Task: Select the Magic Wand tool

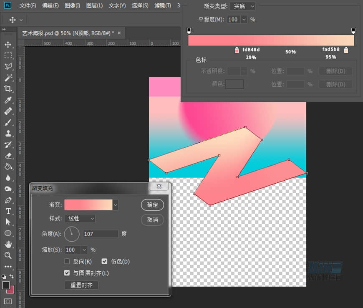Action: click(x=8, y=78)
